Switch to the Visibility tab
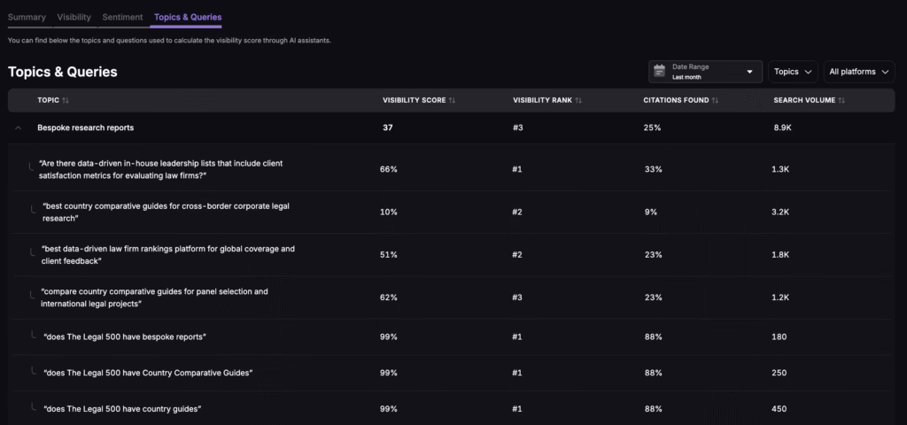 (74, 17)
